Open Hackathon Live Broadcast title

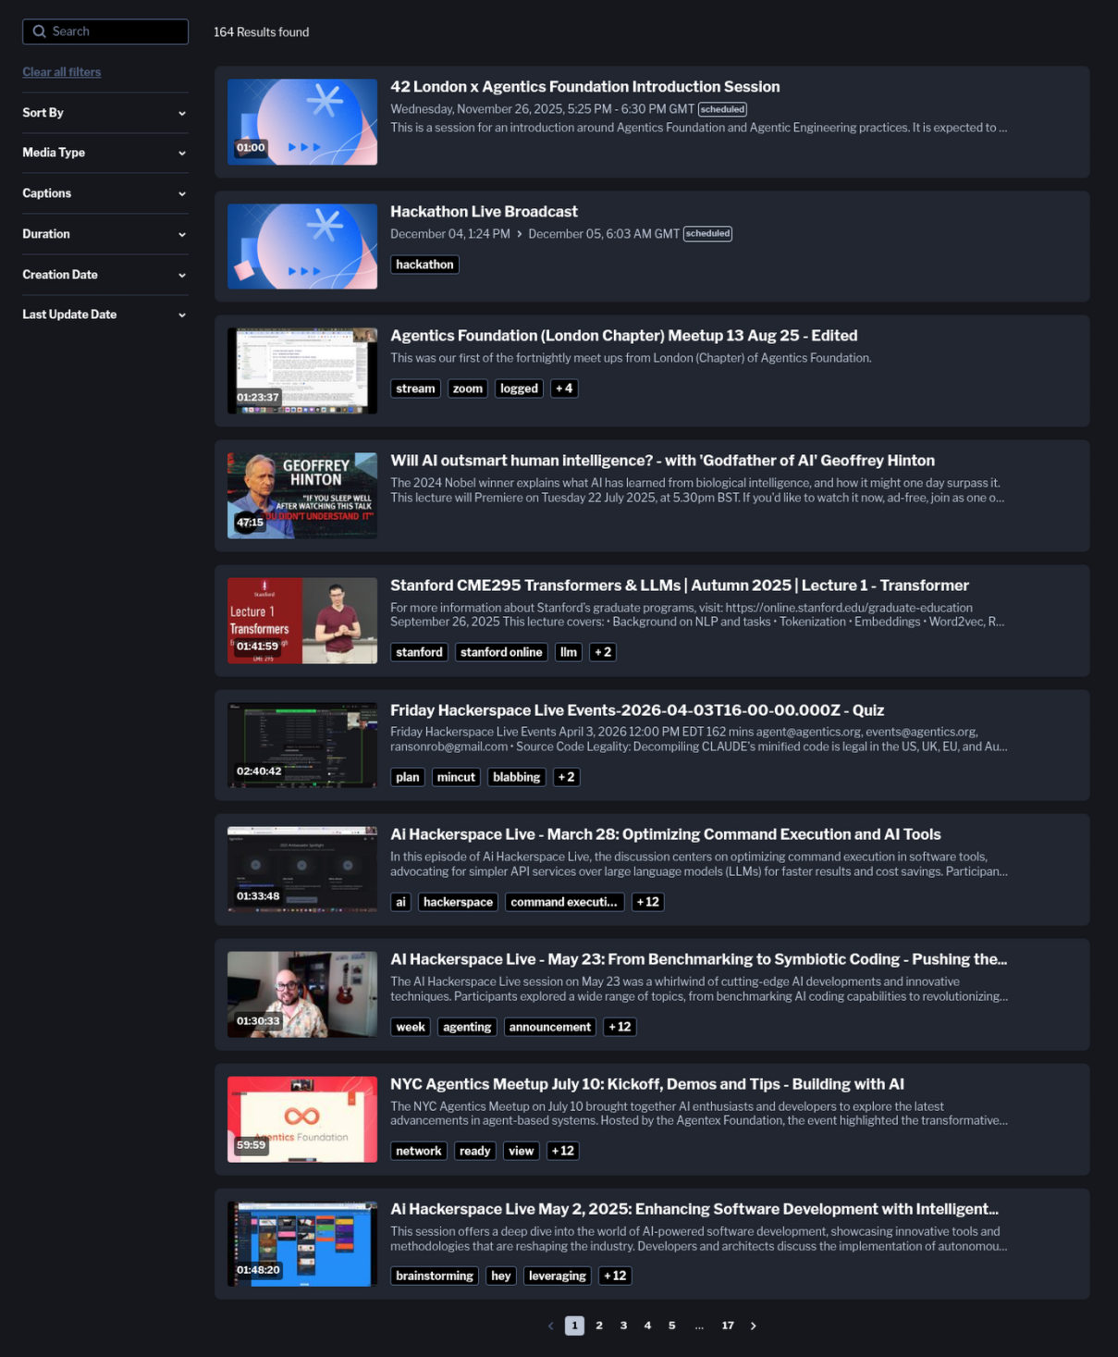pos(484,212)
